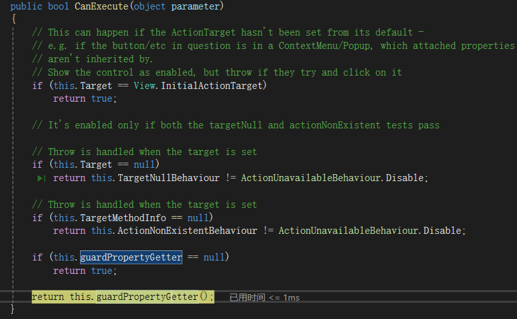This screenshot has width=517, height=319.
Task: Click ActionUnavailableBehaviour on the TargetNullBehaviour line
Action: click(x=309, y=178)
